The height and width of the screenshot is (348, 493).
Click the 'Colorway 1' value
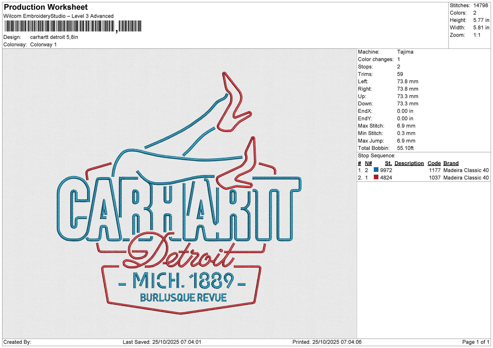(x=44, y=44)
